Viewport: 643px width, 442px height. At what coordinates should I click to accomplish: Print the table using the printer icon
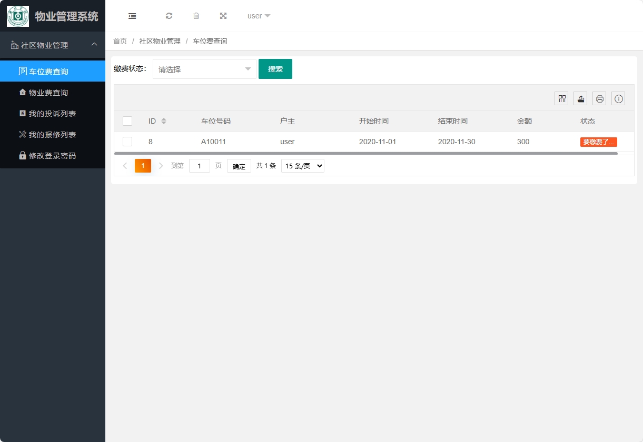point(599,98)
